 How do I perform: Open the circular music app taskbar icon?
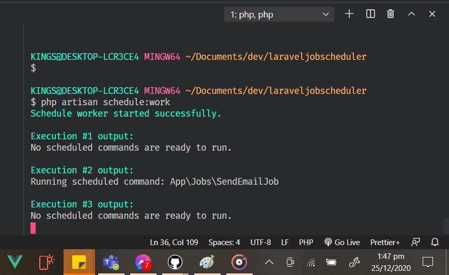(x=239, y=262)
